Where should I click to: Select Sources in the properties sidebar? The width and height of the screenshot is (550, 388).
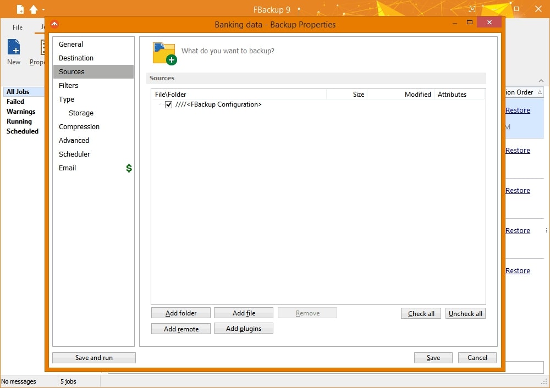tap(94, 71)
